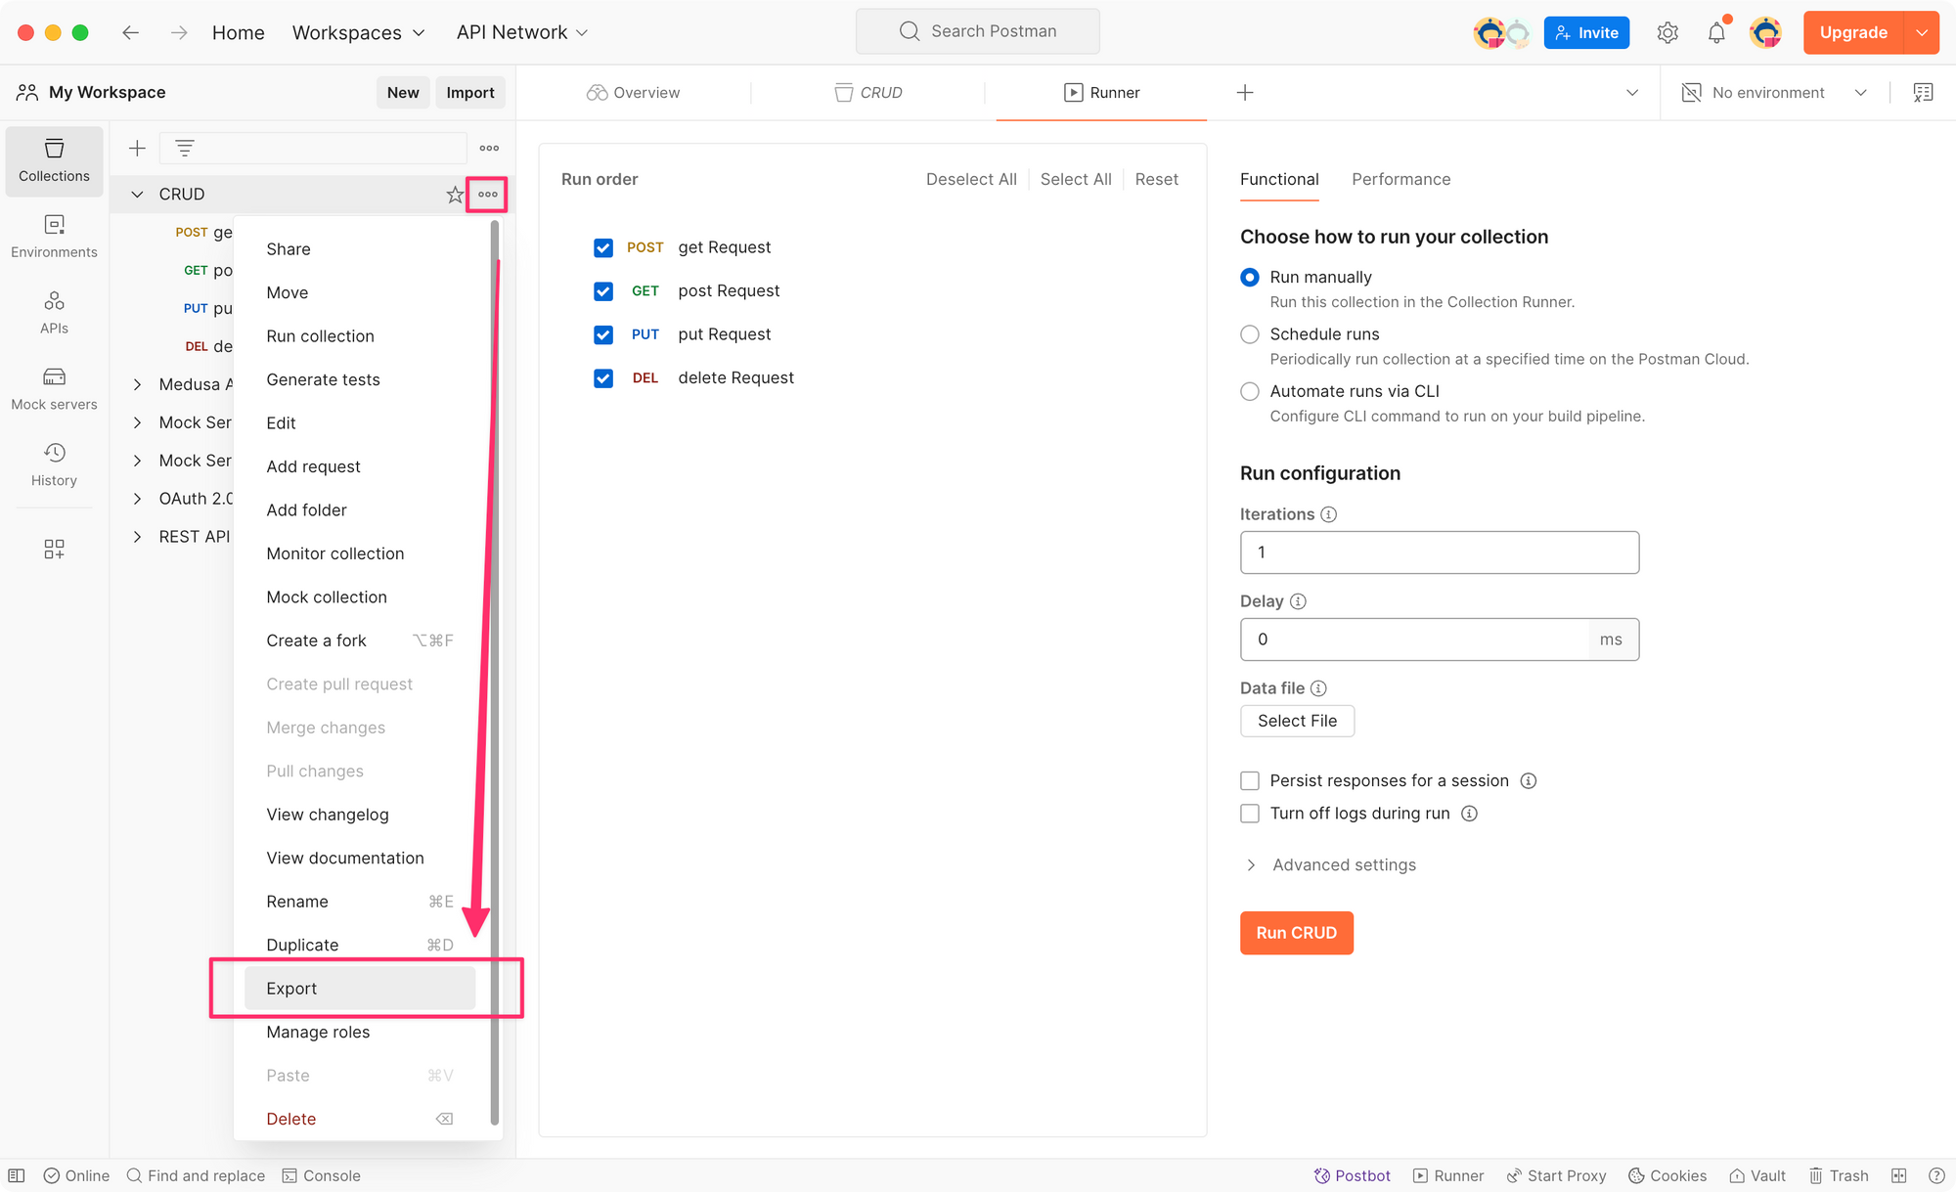Toggle Persist responses for a session checkbox
Screen dimensions: 1956x1192
pyautogui.click(x=1249, y=779)
